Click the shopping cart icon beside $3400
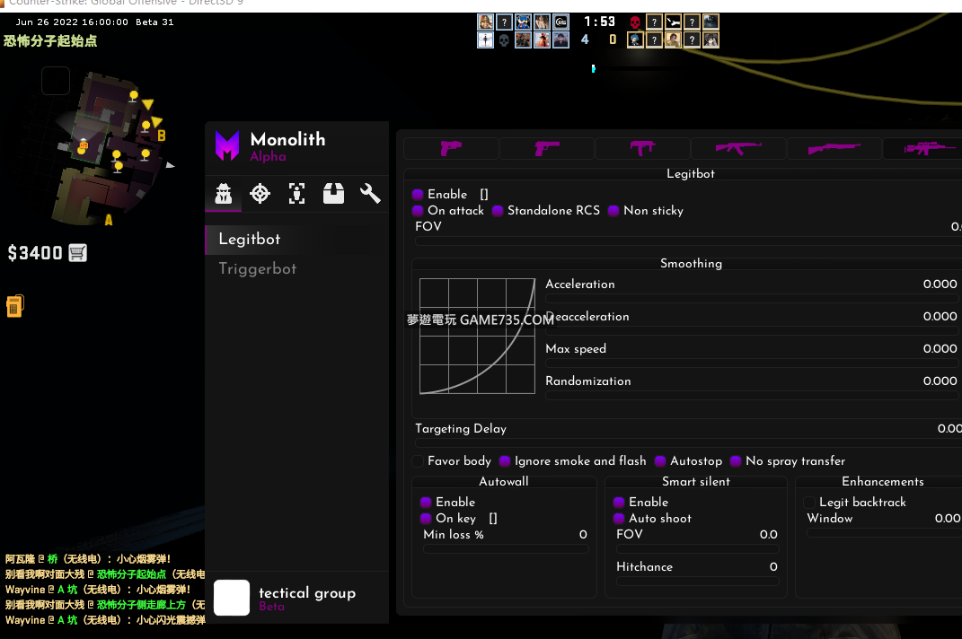Viewport: 962px width, 639px height. click(78, 253)
